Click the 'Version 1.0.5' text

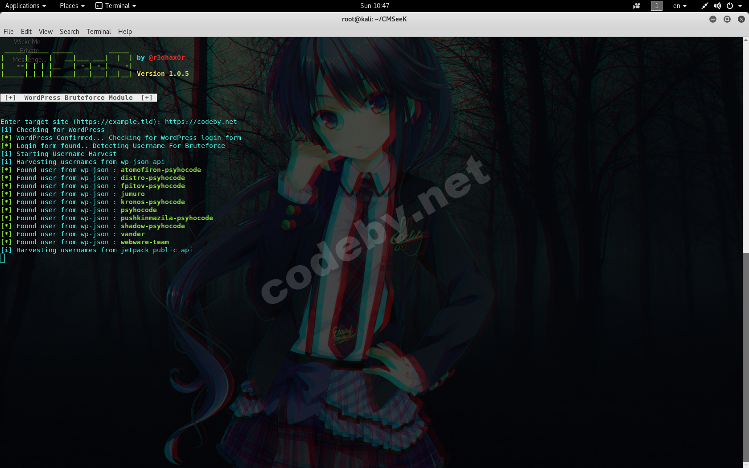(163, 74)
